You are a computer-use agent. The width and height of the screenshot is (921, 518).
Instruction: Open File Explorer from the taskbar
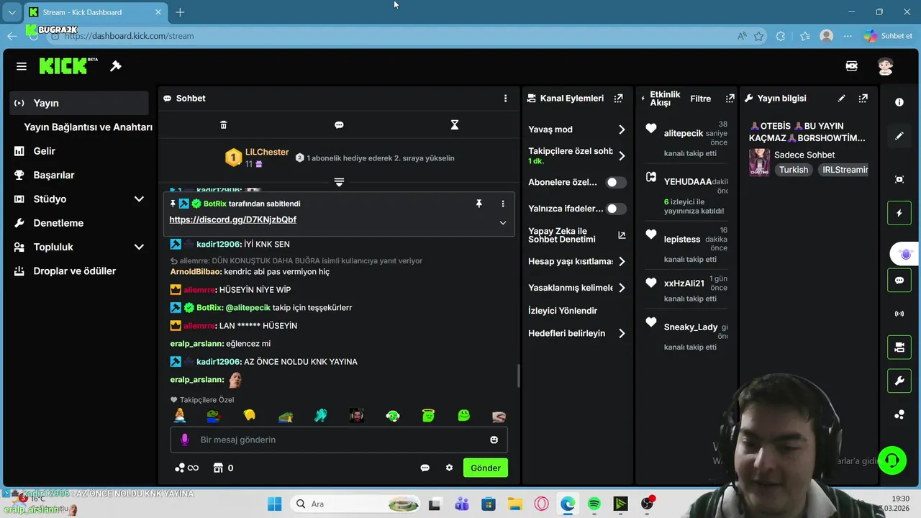[514, 504]
